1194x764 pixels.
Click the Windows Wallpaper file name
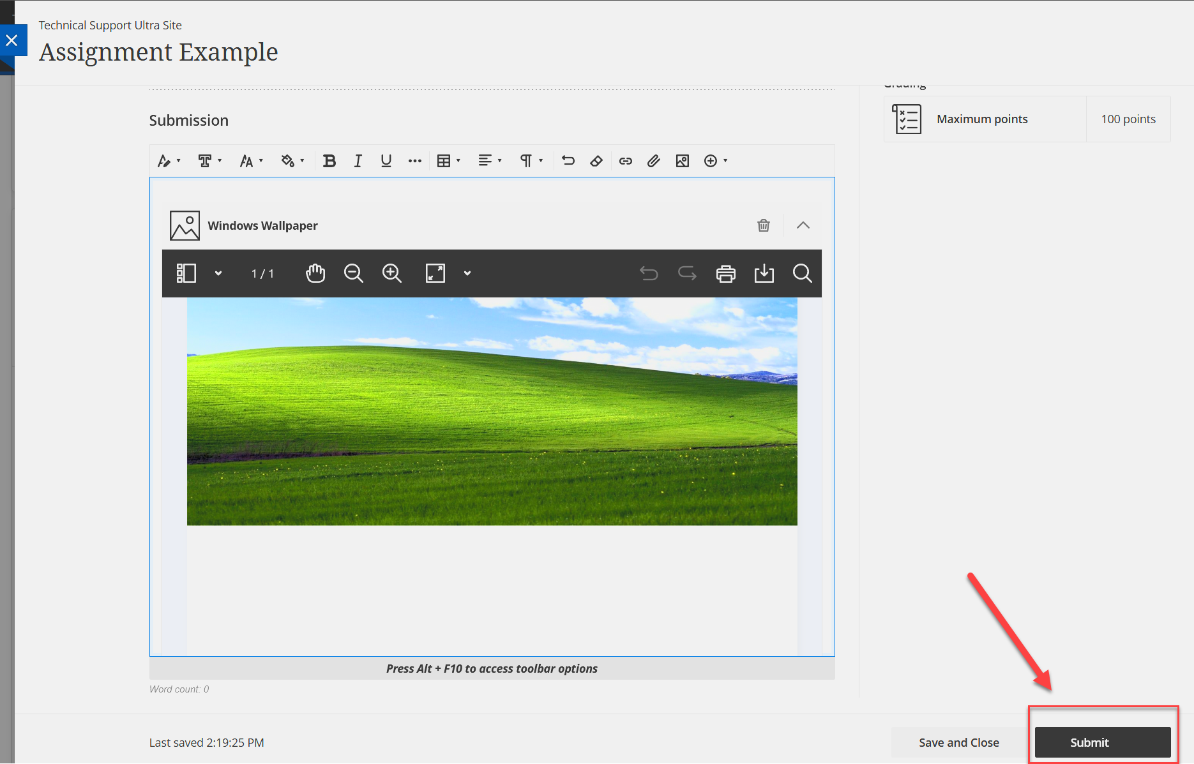[262, 225]
